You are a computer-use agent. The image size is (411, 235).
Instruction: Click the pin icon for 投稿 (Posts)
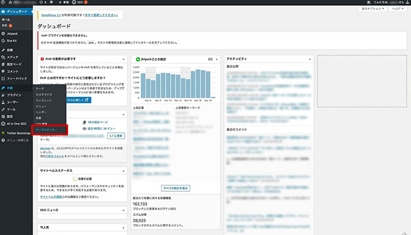pos(3,50)
